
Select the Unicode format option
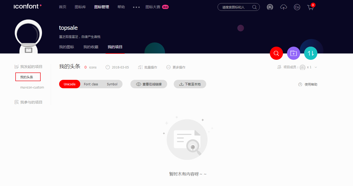[x=70, y=84]
